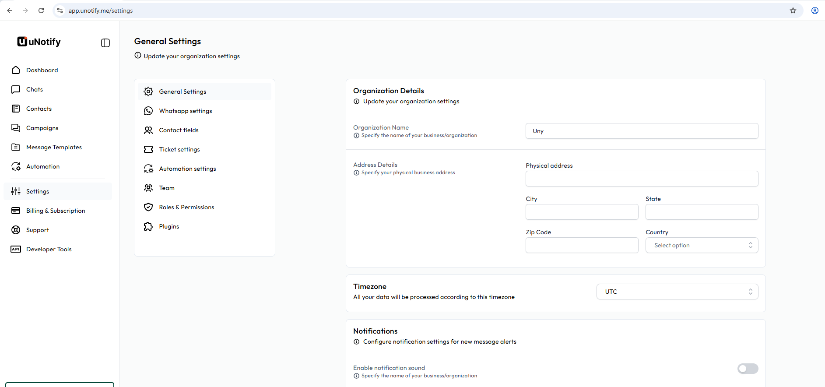This screenshot has width=825, height=387.
Task: Click the Ticket settings ticket icon
Action: tap(148, 149)
